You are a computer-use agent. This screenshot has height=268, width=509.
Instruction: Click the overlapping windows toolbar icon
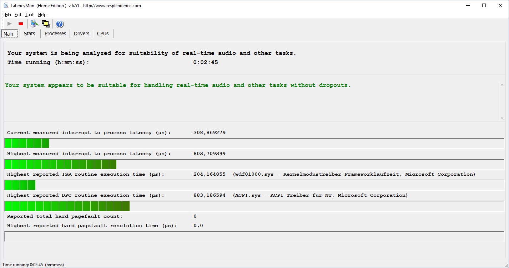click(46, 24)
